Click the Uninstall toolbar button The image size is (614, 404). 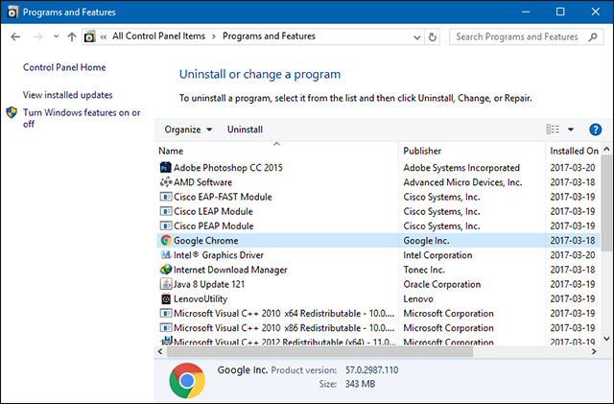click(245, 130)
